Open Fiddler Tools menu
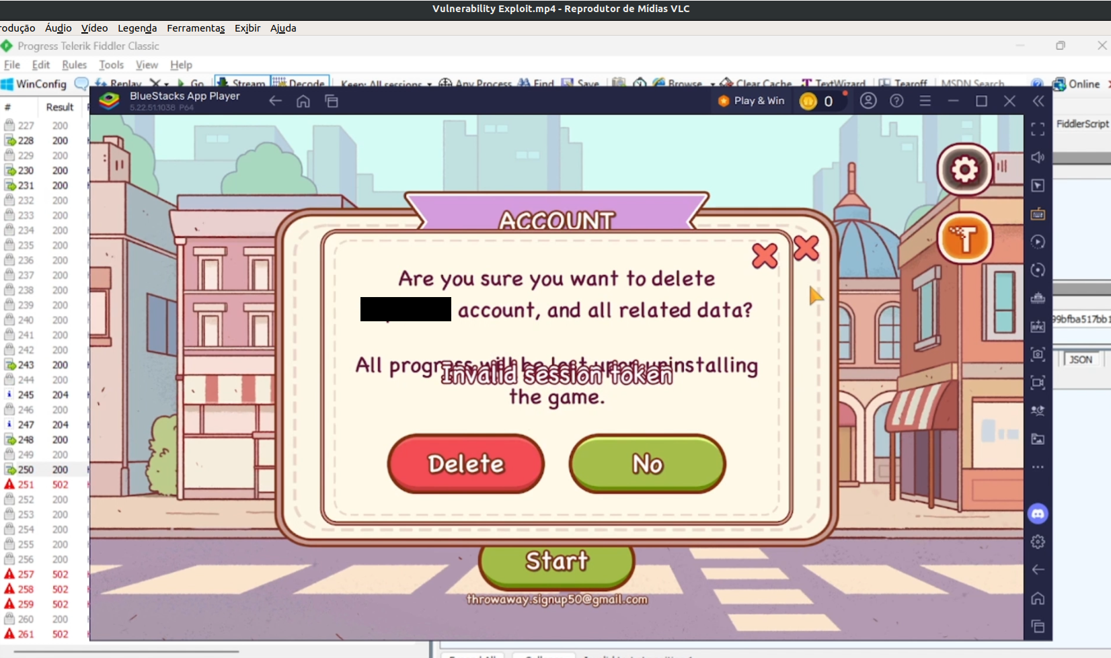The image size is (1111, 658). click(111, 65)
